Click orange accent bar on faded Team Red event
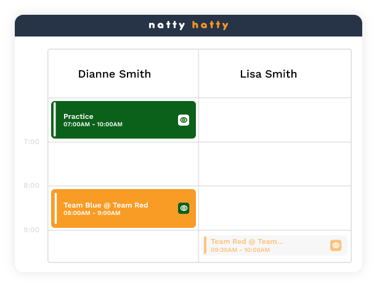This screenshot has height=287, width=377. [205, 245]
